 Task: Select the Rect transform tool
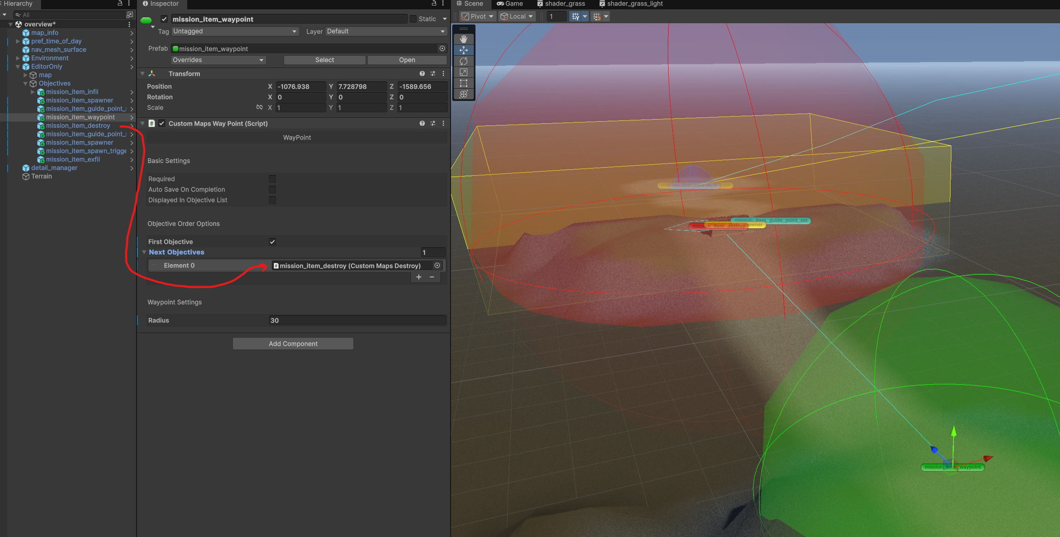463,83
